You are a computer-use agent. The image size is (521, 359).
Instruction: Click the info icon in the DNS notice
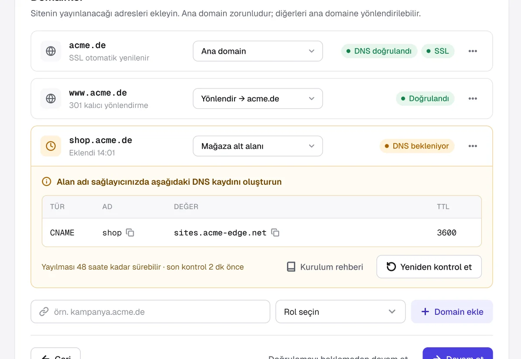(46, 182)
